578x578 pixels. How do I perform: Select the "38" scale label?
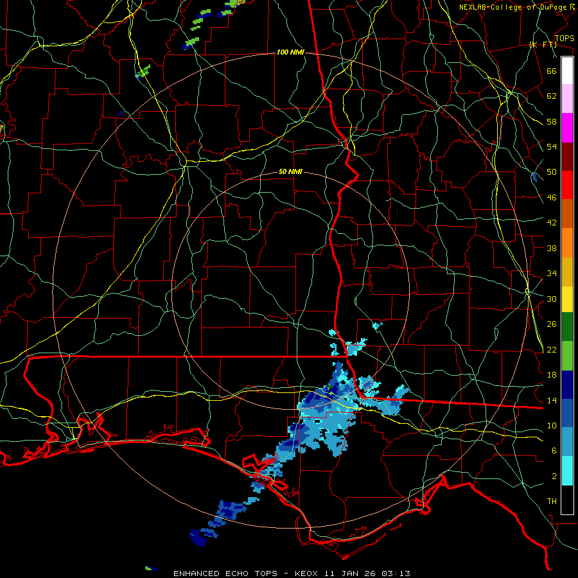point(552,248)
